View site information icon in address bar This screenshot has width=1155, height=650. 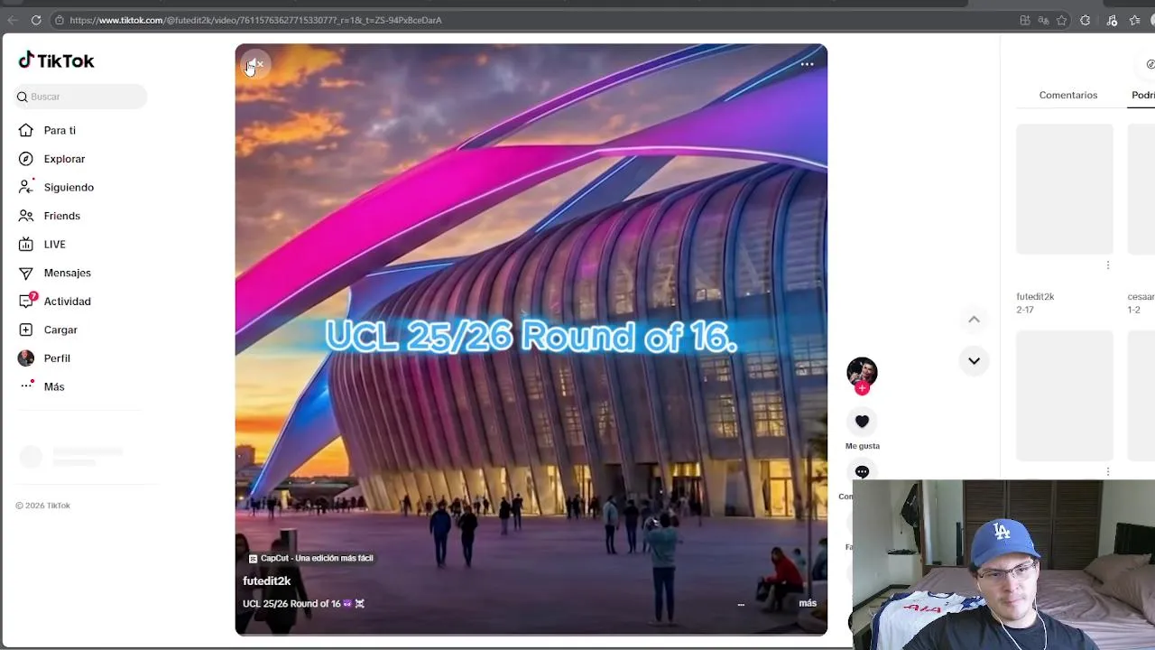[59, 20]
